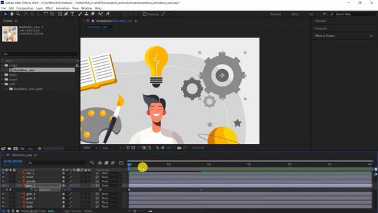
Task: Select the Clone Stamp tool
Action: point(86,14)
